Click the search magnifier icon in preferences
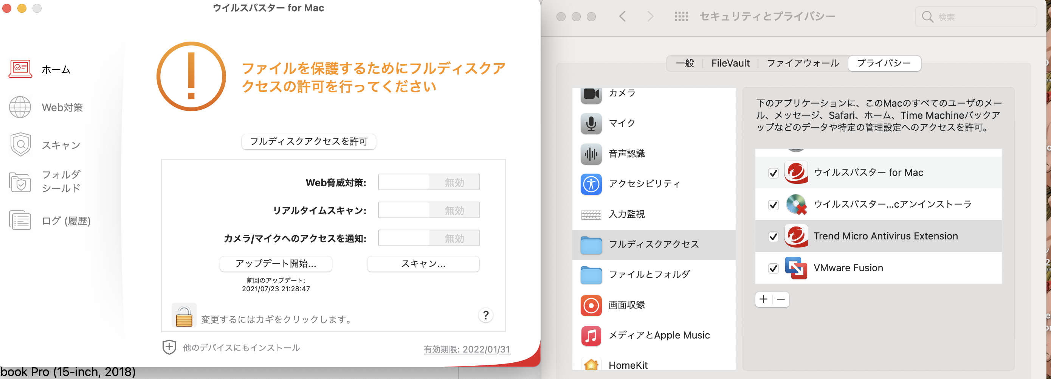This screenshot has width=1051, height=379. (927, 17)
